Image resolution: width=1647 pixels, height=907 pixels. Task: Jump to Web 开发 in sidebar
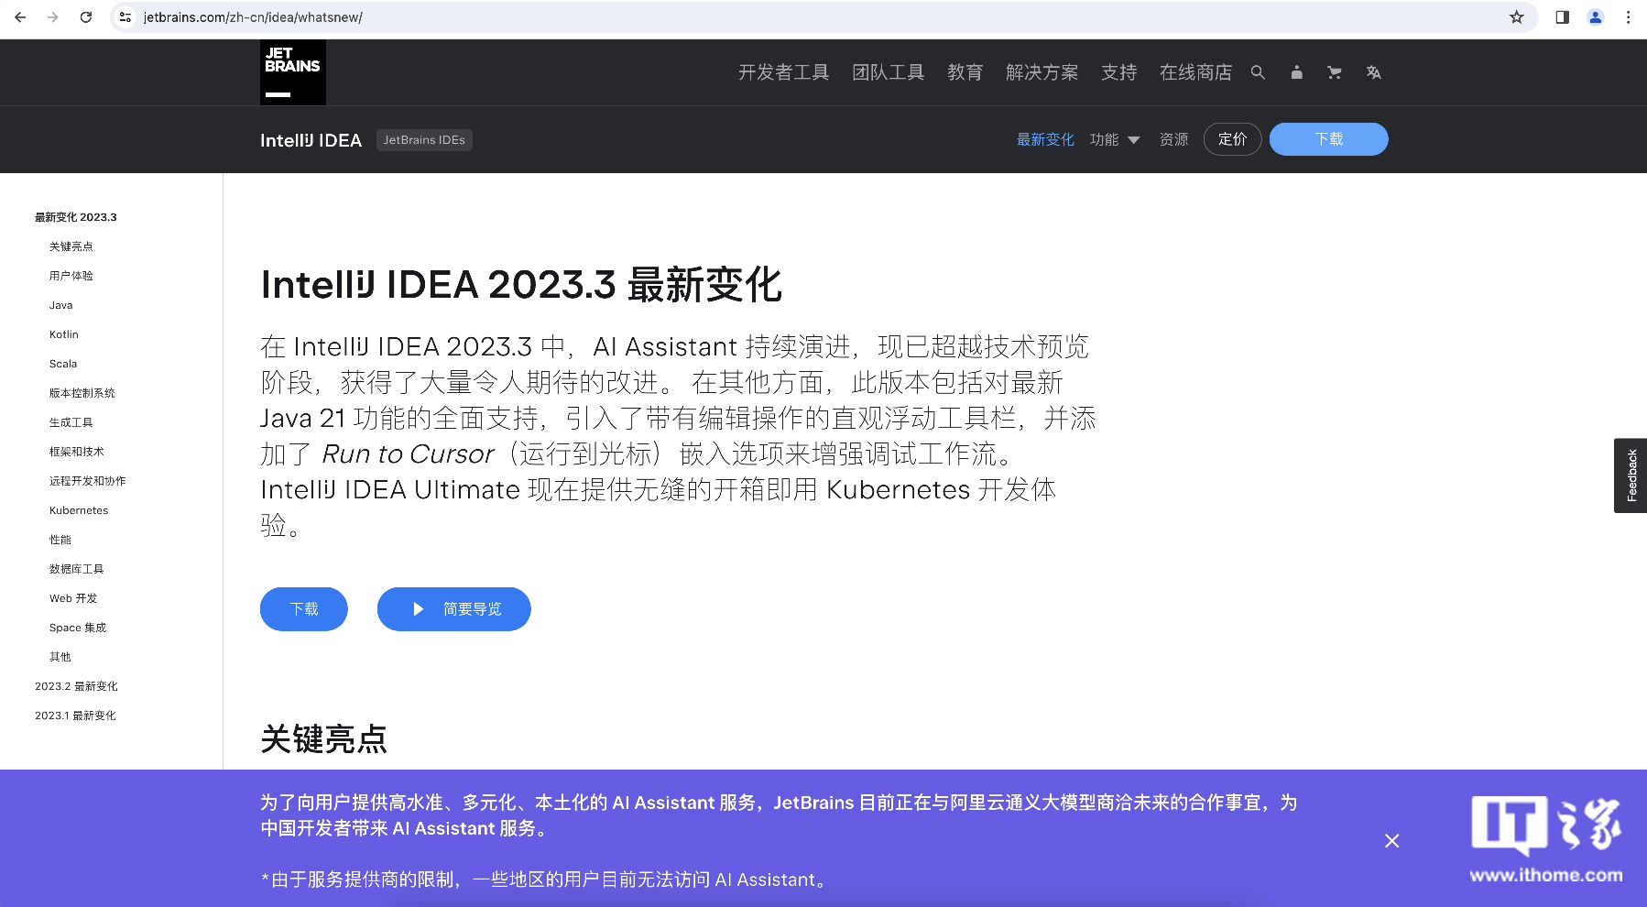tap(73, 598)
